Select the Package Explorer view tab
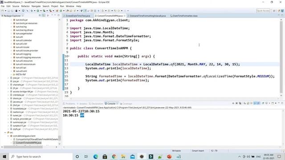This screenshot has height=160, width=285. pos(12,16)
